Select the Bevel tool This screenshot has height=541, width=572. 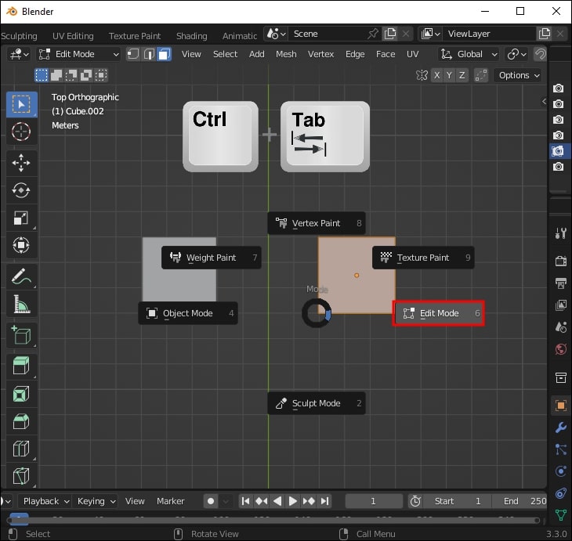(x=21, y=421)
